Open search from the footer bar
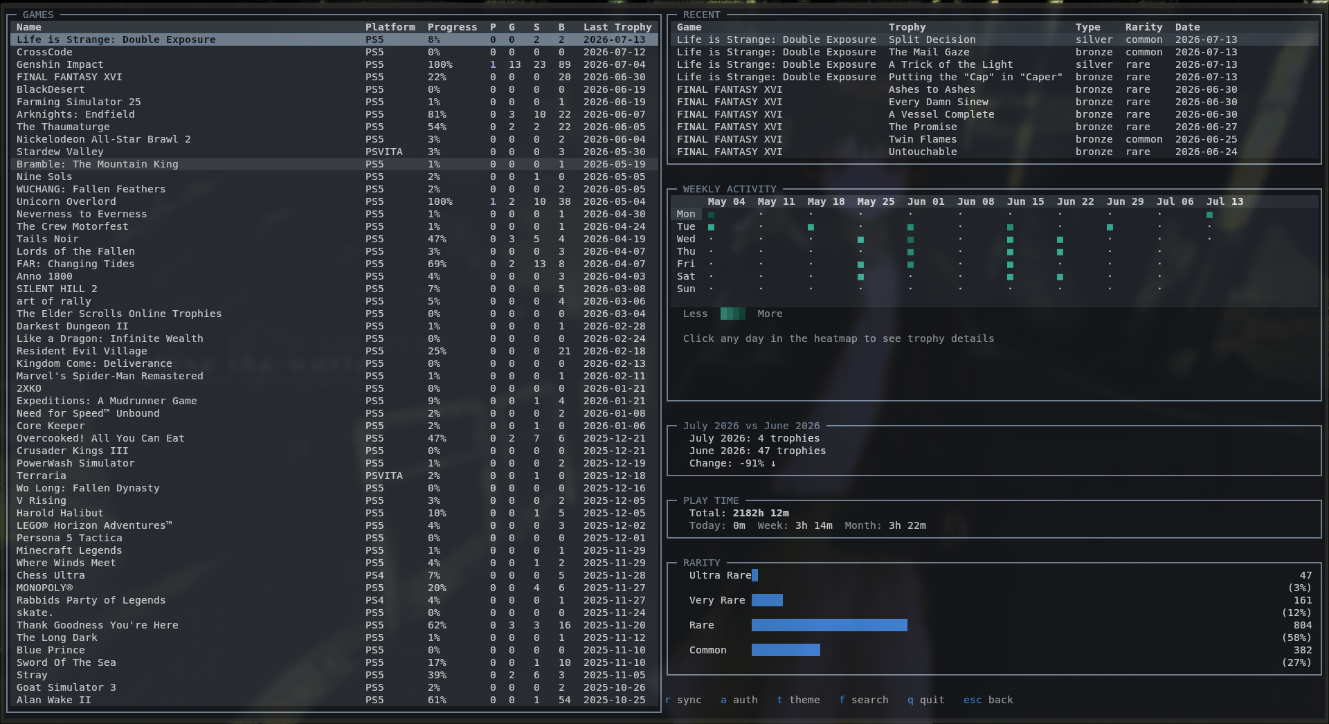The width and height of the screenshot is (1329, 724). (x=863, y=700)
